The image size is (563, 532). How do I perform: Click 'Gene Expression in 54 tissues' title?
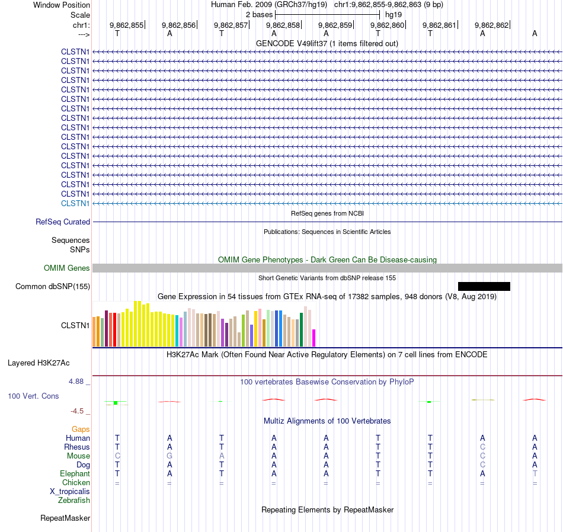click(327, 297)
